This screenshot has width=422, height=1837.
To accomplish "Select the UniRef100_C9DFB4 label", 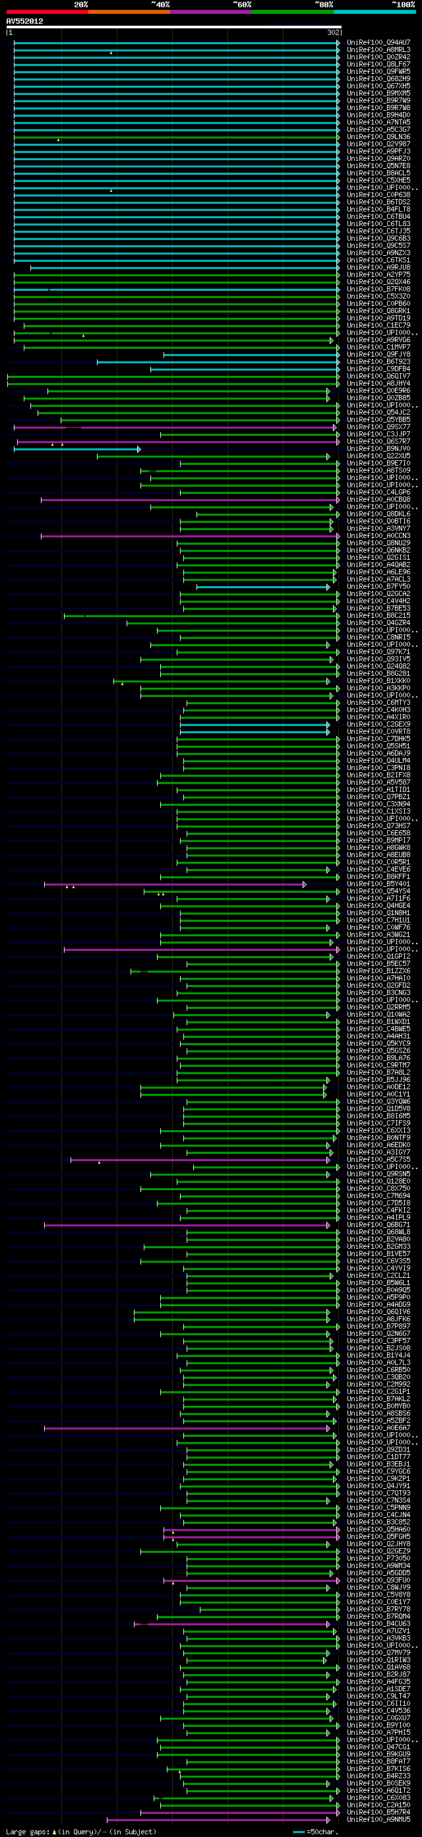I will coord(378,369).
